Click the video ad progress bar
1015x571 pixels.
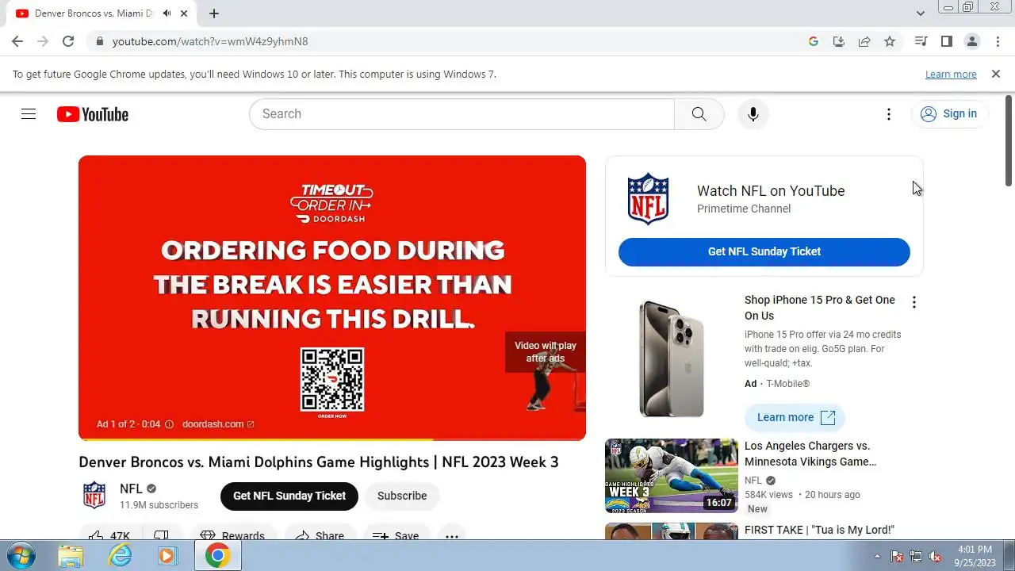tap(332, 439)
